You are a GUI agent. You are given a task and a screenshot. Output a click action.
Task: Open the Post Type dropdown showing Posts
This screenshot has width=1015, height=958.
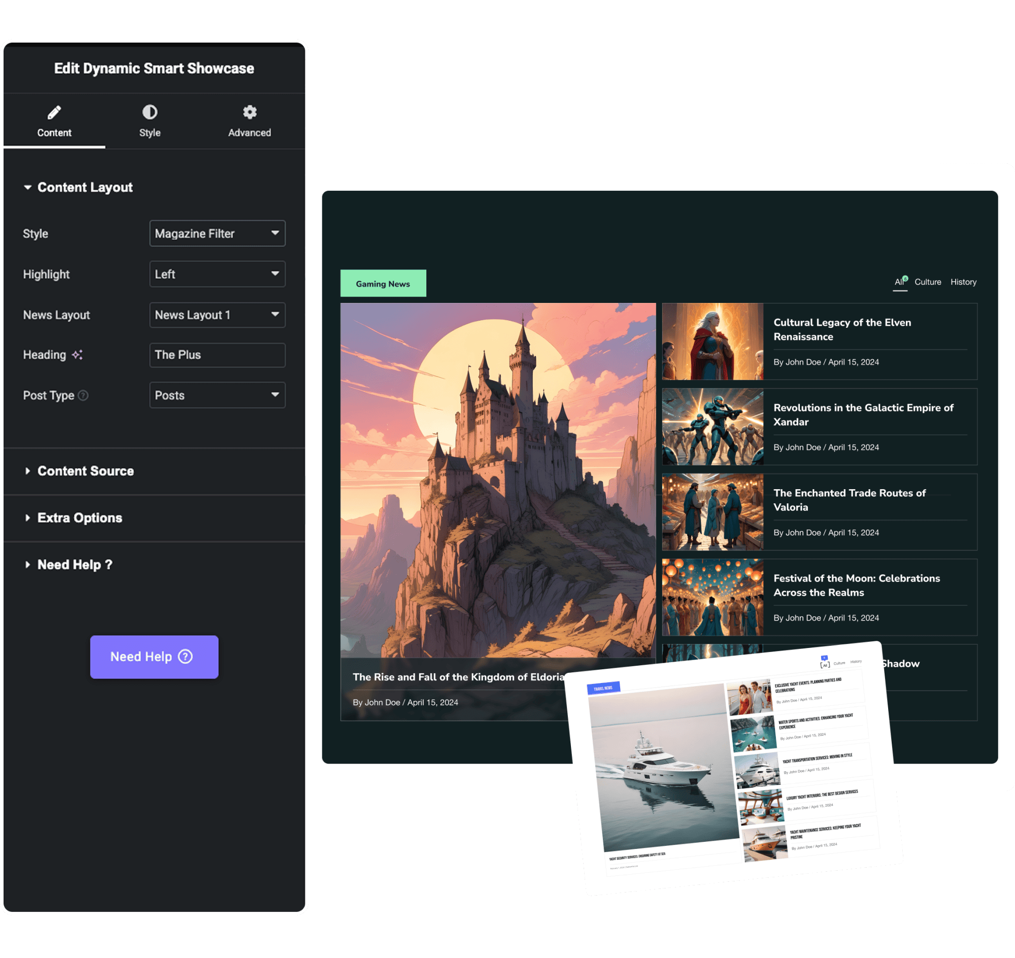217,395
